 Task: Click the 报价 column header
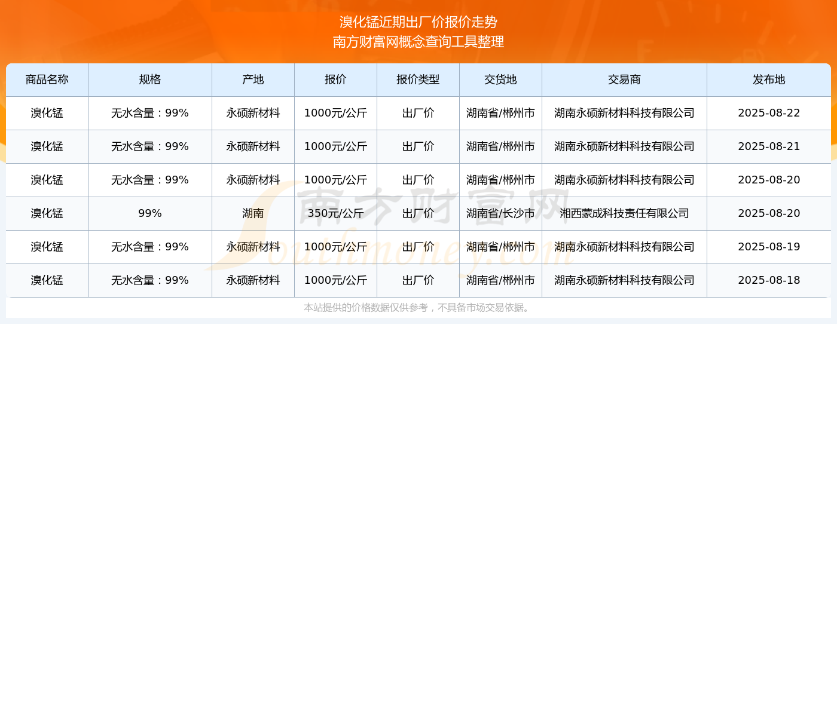point(336,80)
